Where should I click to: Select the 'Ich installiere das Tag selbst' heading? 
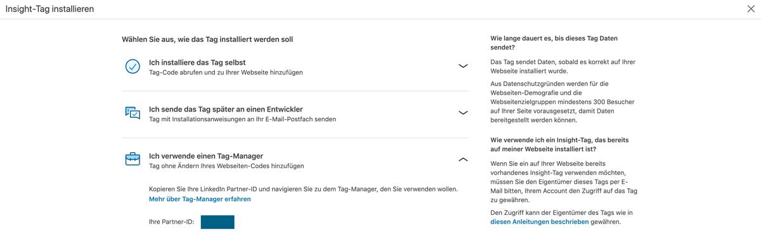click(197, 63)
